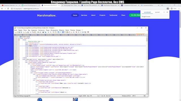Click the last icon in Notepad++ toolbar
This screenshot has height=101, width=181.
coord(88,32)
